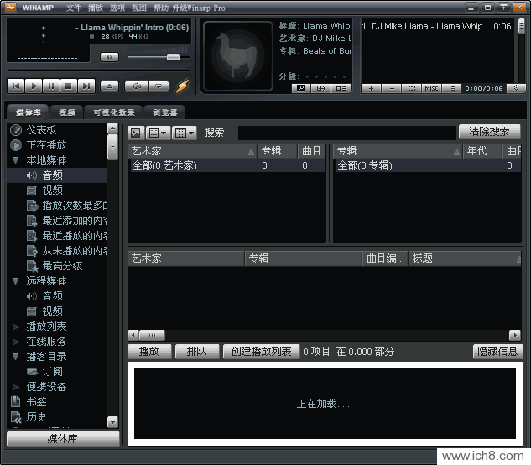Collapse the 播客目录 tree node
This screenshot has height=465, width=531.
click(x=15, y=357)
